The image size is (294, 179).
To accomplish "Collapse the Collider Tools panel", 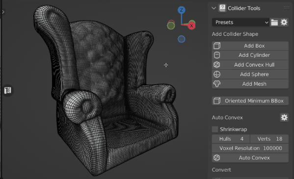I will point(214,8).
